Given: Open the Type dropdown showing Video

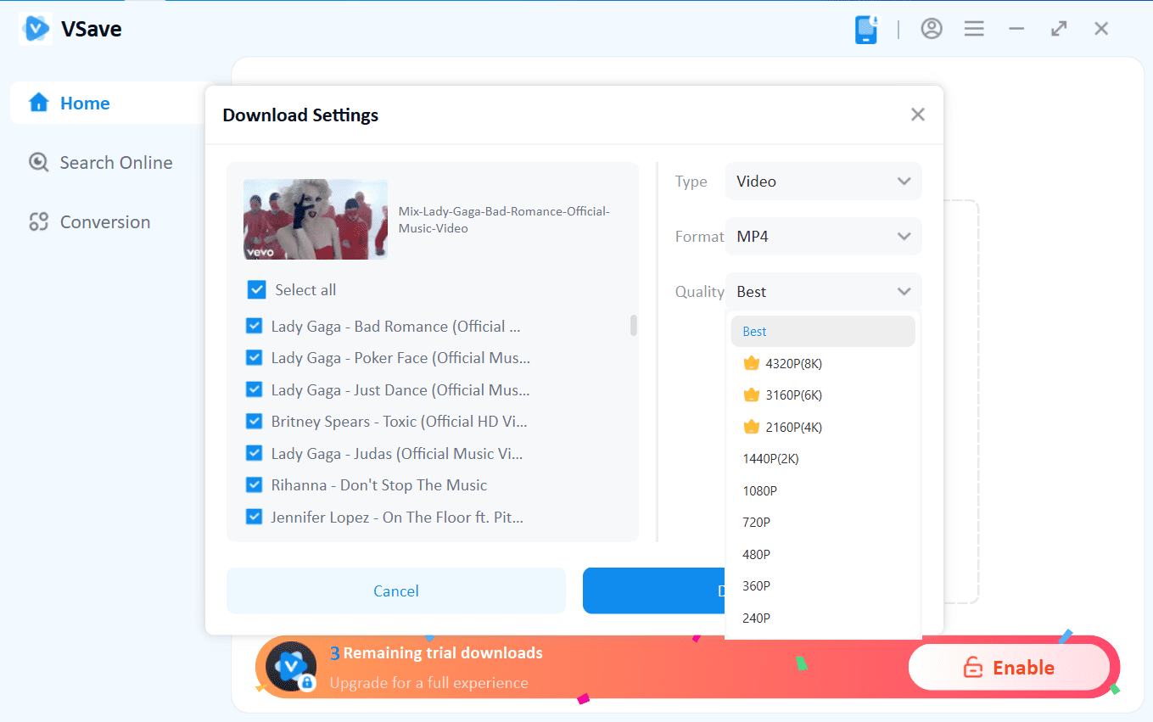Looking at the screenshot, I should coord(823,182).
